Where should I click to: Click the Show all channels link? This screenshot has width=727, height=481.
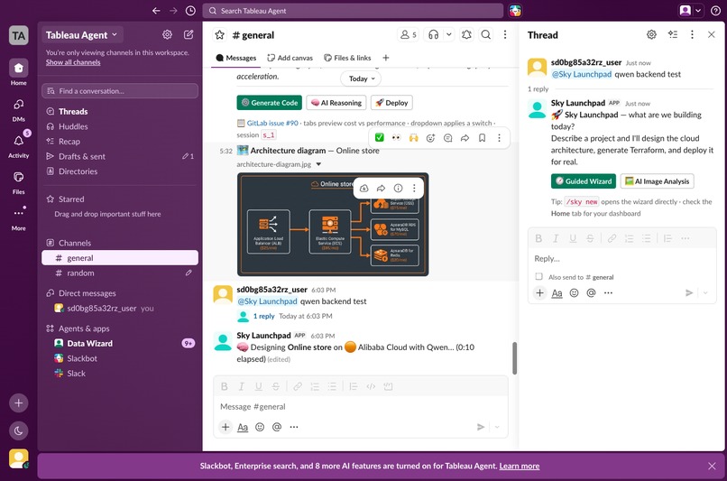coord(73,62)
